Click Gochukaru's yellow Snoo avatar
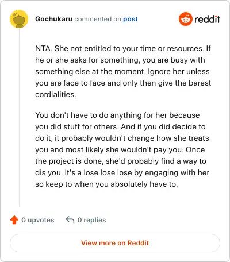This screenshot has height=262, width=230. click(19, 19)
